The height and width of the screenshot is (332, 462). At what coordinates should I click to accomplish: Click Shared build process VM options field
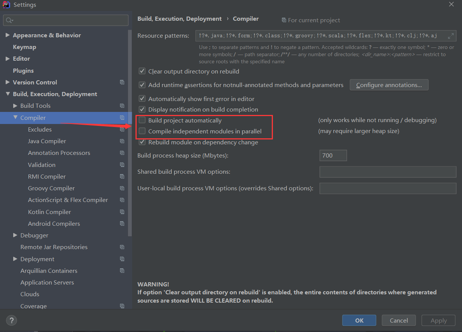(x=388, y=172)
